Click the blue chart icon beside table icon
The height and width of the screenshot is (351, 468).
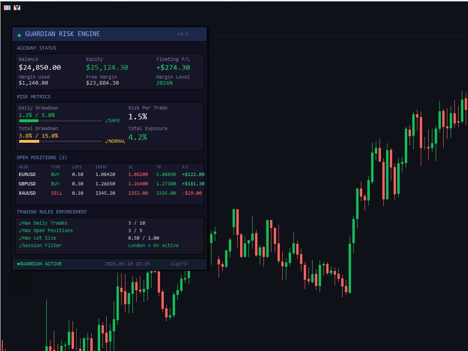(17, 8)
